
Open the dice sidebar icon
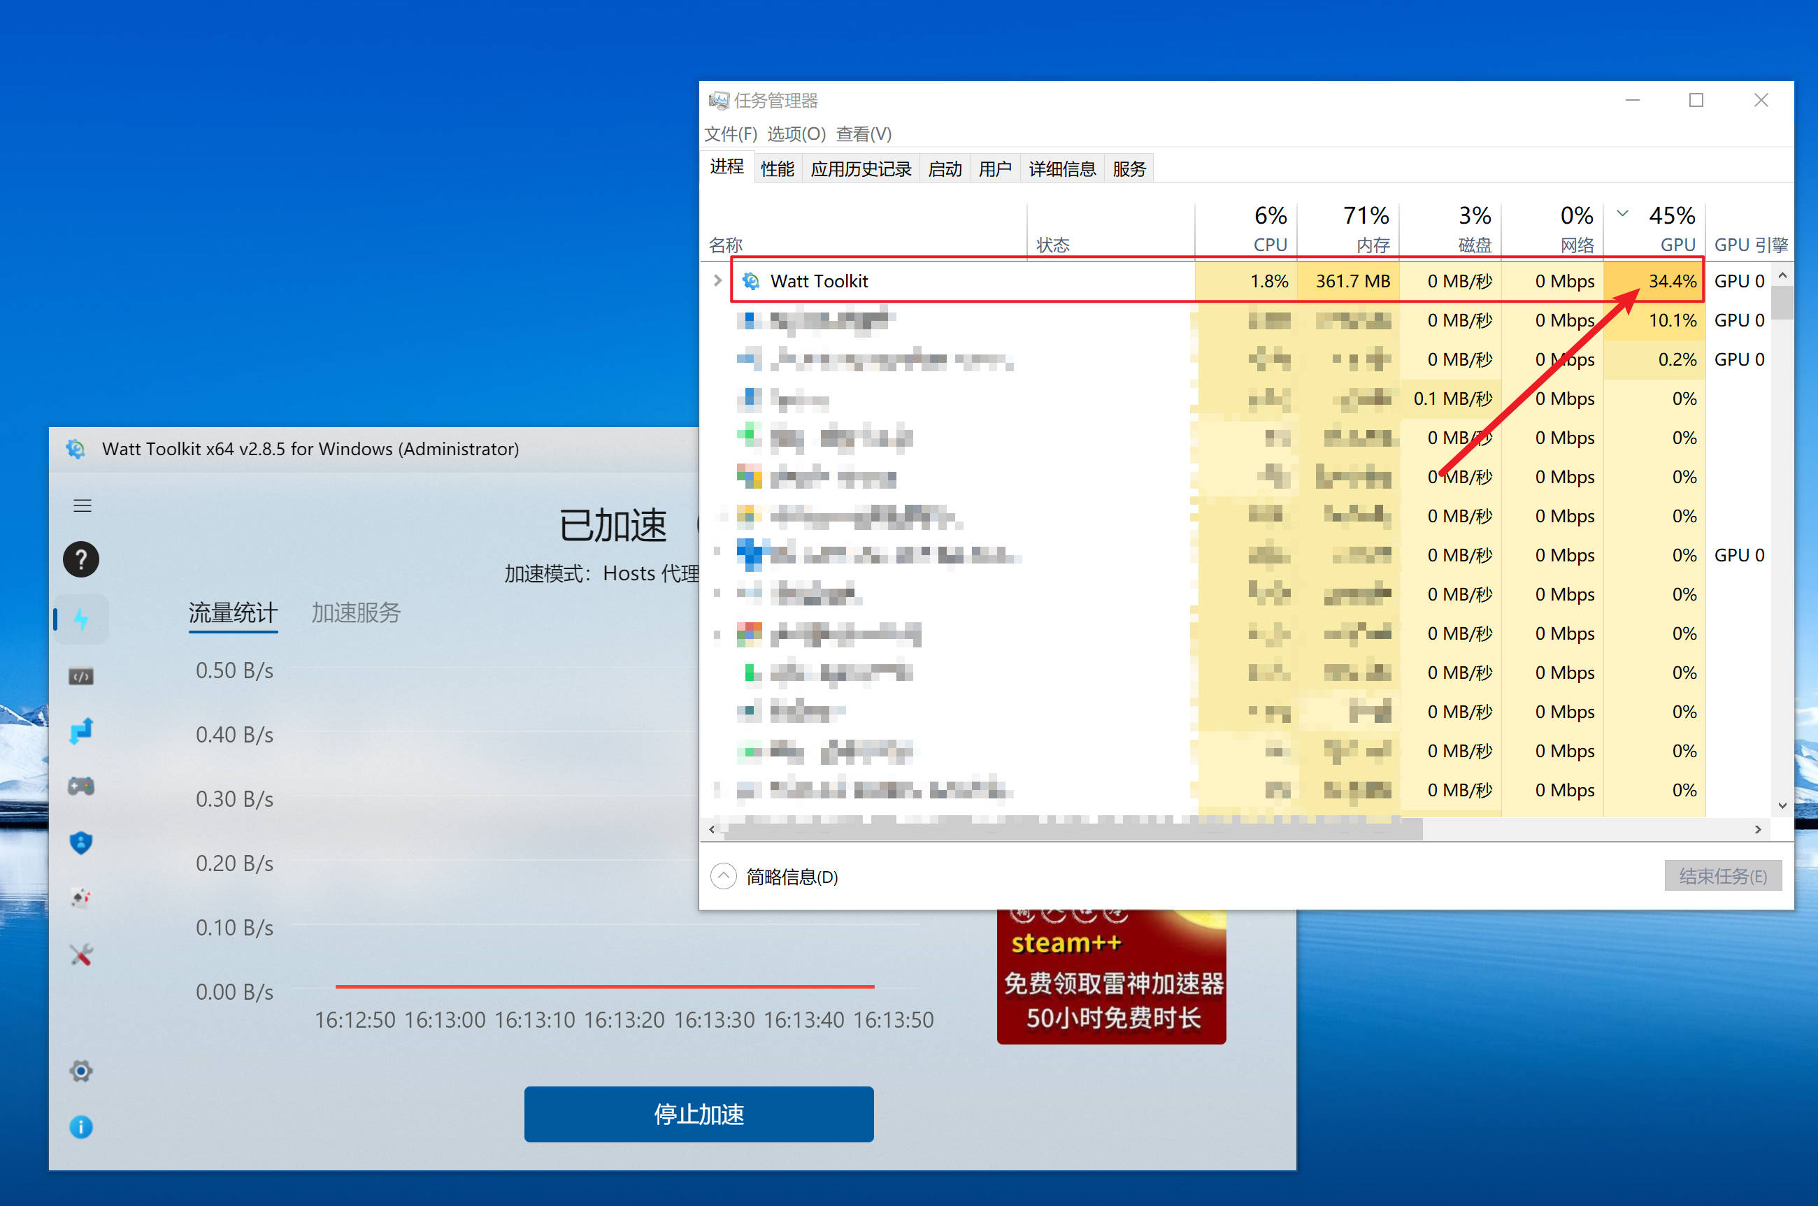click(x=80, y=898)
